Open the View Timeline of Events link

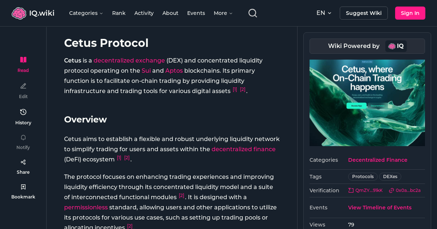[x=380, y=207]
